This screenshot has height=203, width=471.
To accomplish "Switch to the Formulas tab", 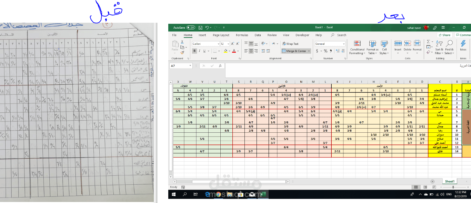I will (x=242, y=35).
